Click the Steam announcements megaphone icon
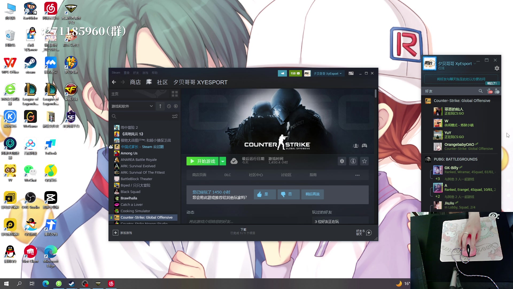The image size is (513, 289). 282,73
